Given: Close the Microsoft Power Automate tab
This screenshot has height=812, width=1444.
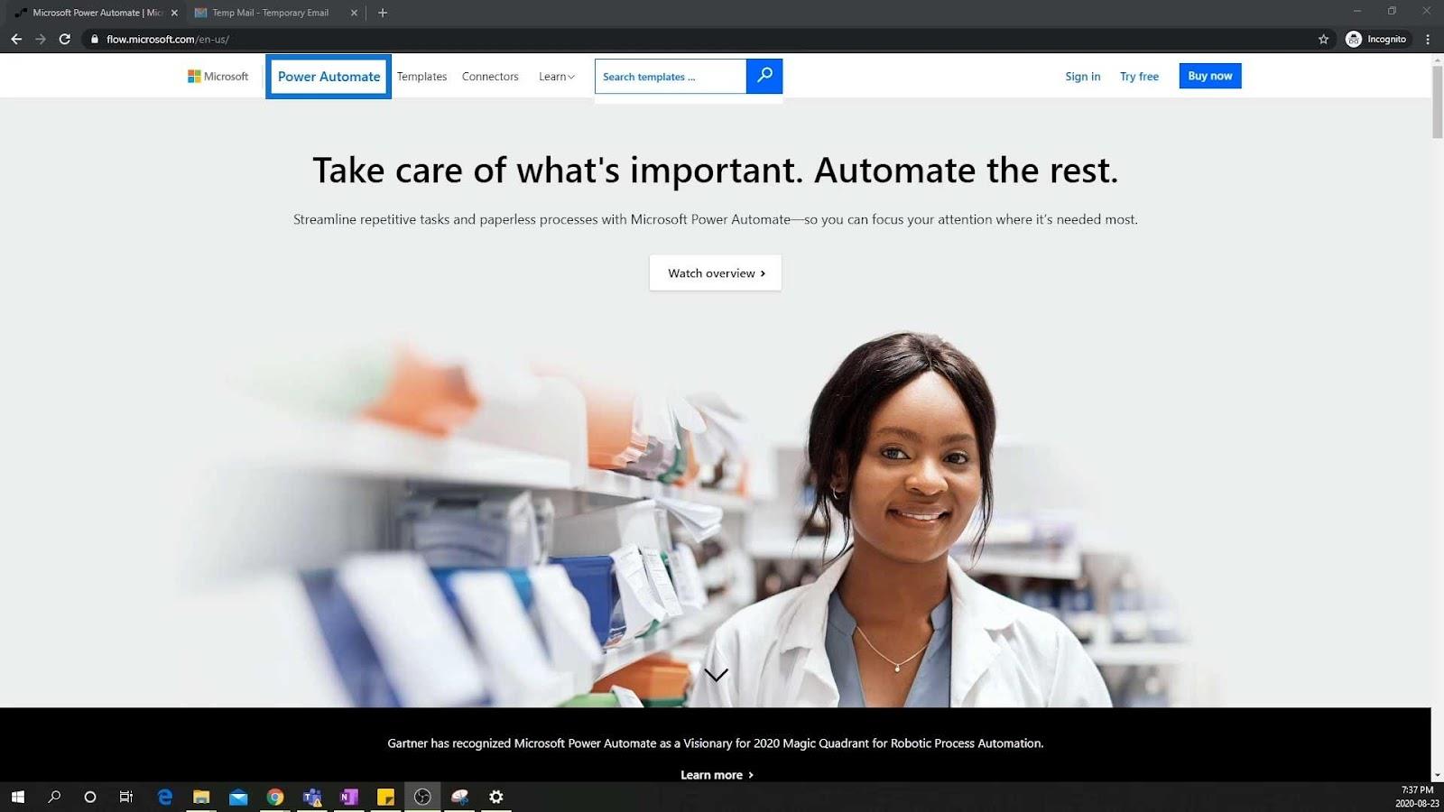Looking at the screenshot, I should click(x=174, y=13).
